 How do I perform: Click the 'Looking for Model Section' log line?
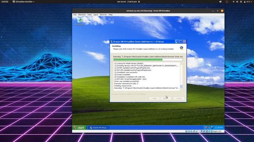click(x=129, y=64)
